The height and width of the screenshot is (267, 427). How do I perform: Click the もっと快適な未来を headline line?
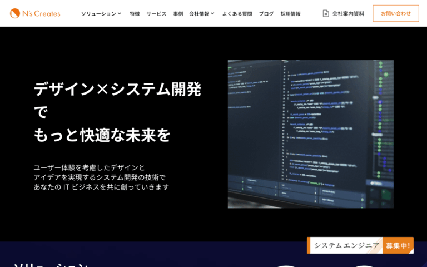[x=102, y=135]
